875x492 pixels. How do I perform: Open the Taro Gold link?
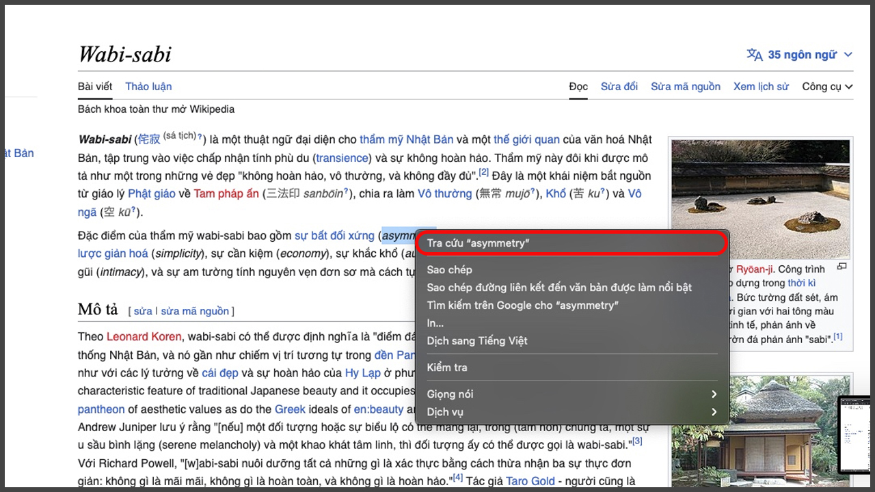[530, 481]
